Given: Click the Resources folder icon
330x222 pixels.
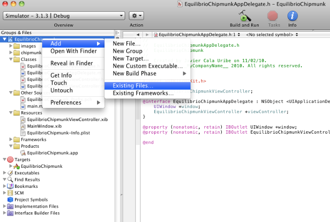Looking at the screenshot, I should pos(16,113).
